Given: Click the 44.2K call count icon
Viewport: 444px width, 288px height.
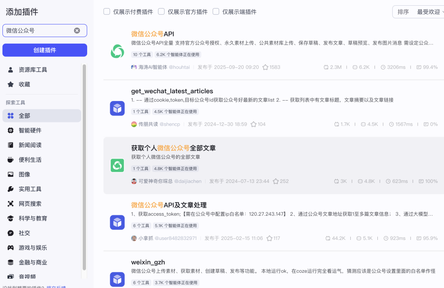Looking at the screenshot, I should [x=328, y=238].
